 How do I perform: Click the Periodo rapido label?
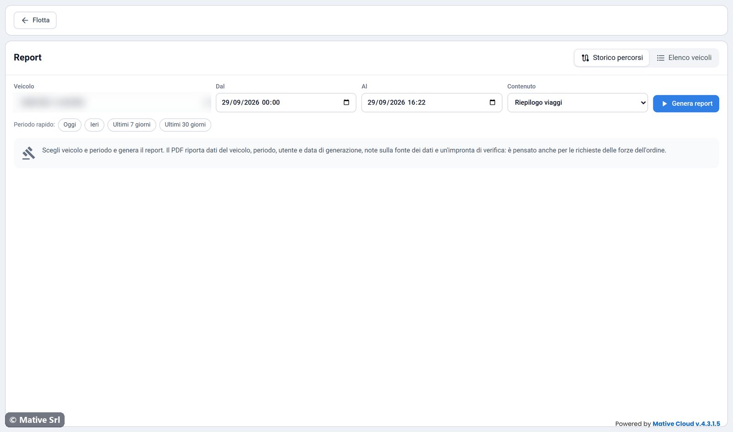tap(34, 124)
